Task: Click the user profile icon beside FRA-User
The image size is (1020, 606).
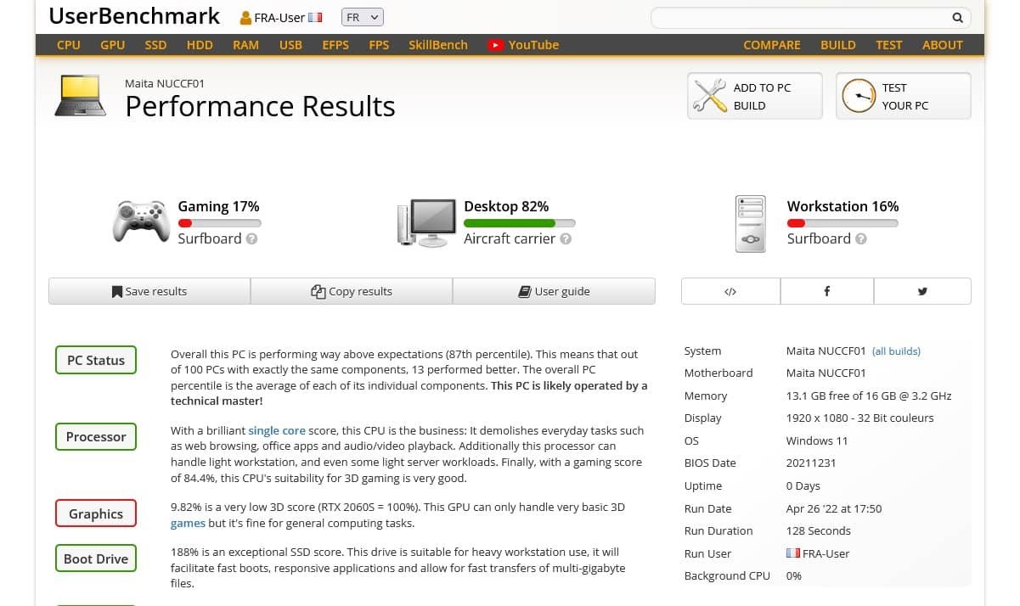Action: pos(246,18)
